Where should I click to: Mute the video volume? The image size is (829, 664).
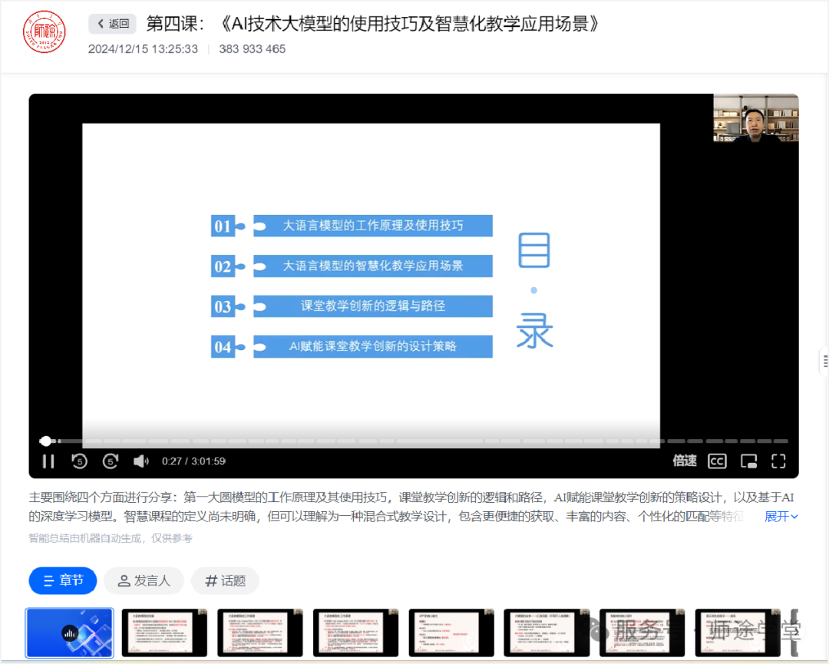pyautogui.click(x=140, y=461)
